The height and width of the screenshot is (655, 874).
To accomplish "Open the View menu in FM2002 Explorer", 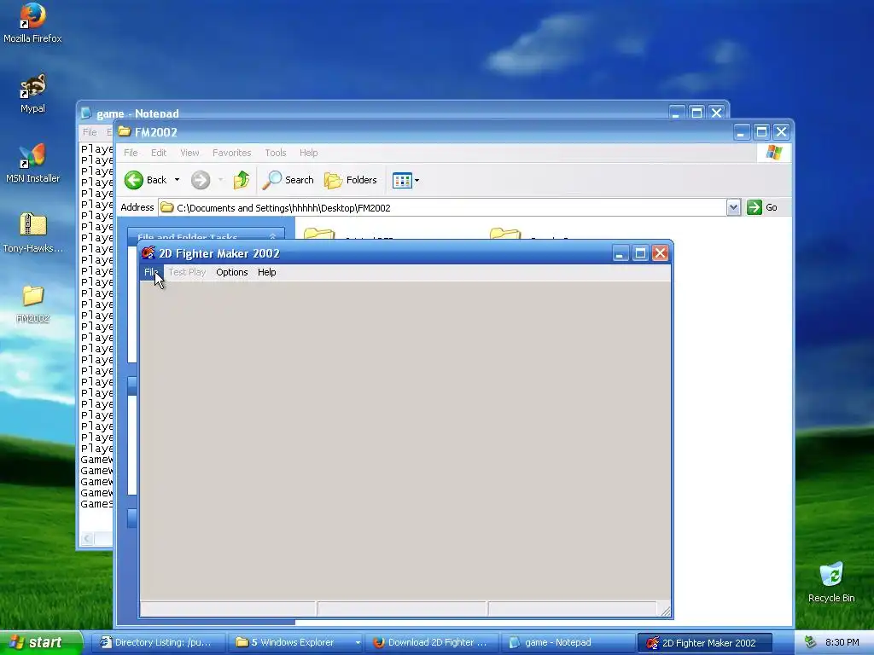I will (189, 153).
